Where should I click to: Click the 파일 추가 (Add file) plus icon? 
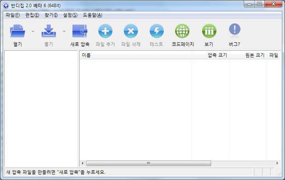click(x=105, y=31)
